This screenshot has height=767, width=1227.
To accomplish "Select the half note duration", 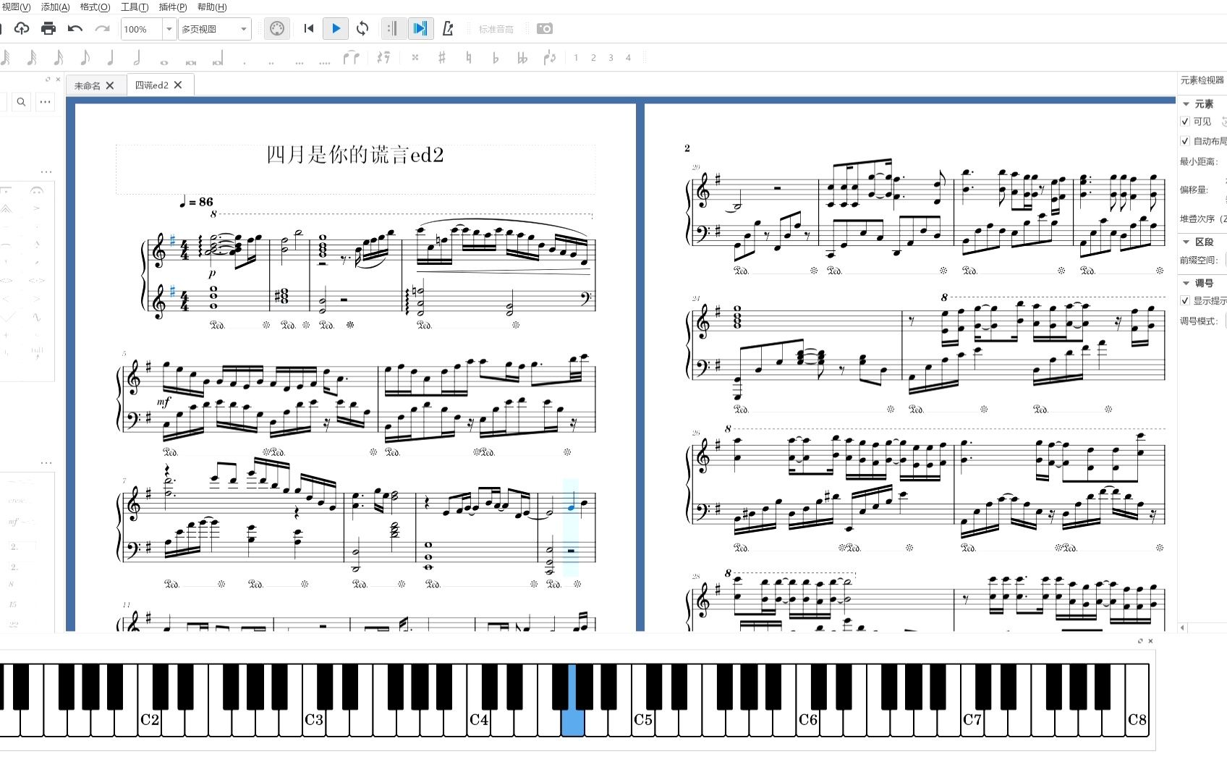I will point(137,57).
